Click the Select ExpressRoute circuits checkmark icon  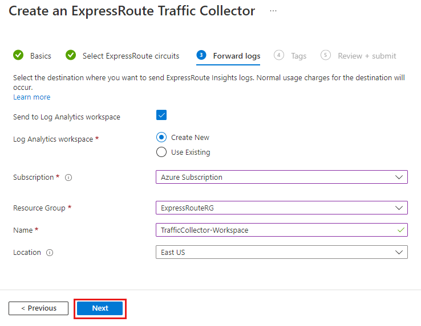click(x=71, y=55)
